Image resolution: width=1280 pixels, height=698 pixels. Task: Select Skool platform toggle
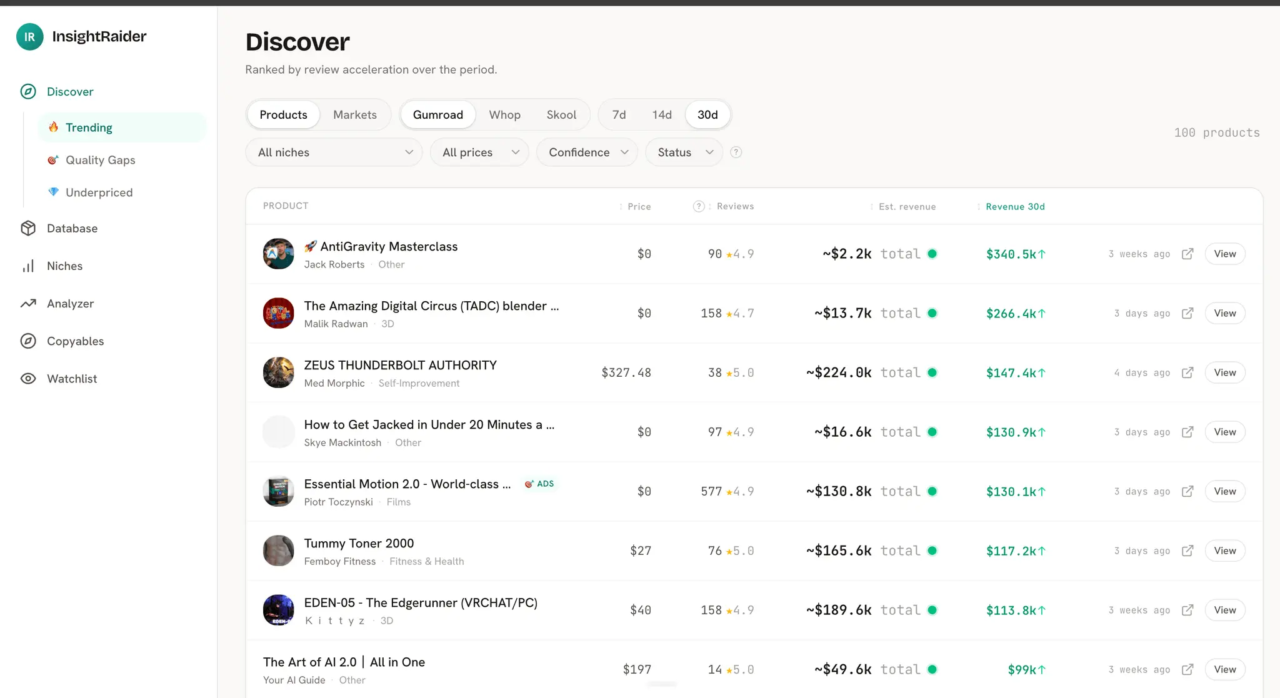561,114
